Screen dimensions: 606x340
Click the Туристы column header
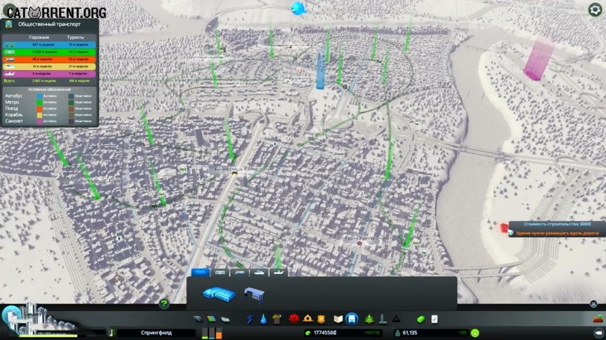pos(76,37)
